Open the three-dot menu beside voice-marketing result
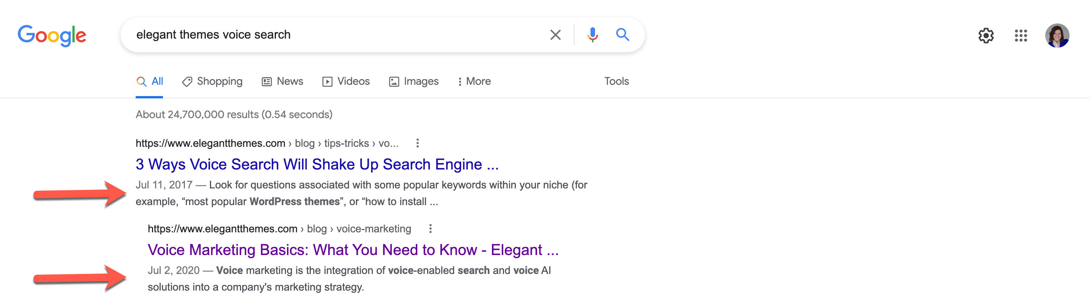1090x308 pixels. (430, 229)
